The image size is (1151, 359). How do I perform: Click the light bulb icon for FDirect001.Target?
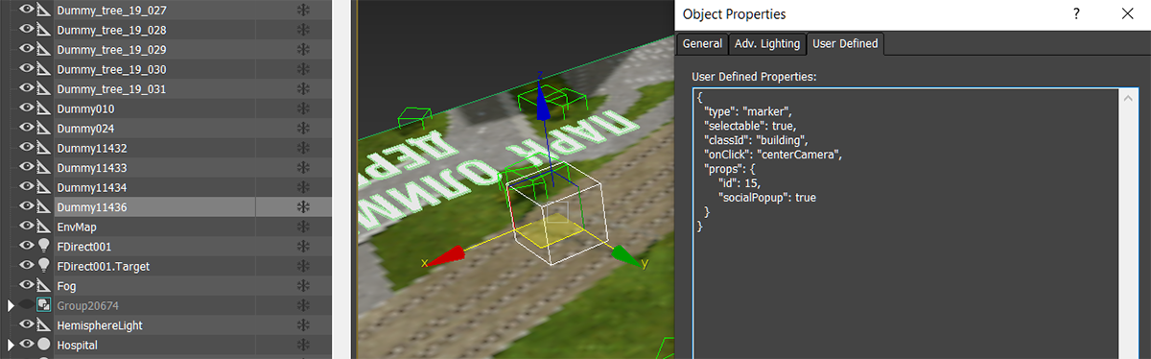(x=43, y=266)
